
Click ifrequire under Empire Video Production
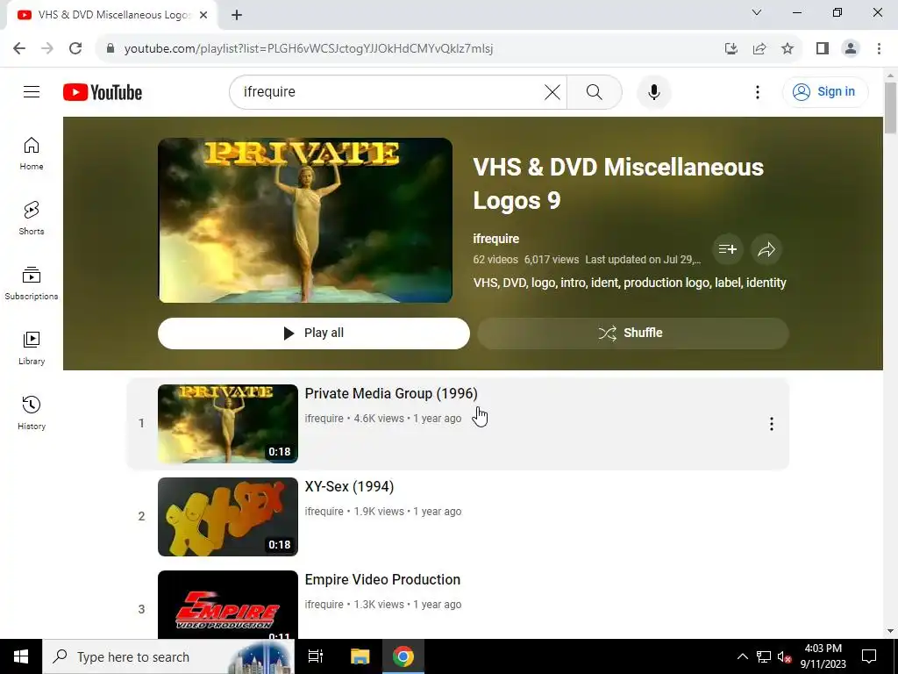pos(324,604)
